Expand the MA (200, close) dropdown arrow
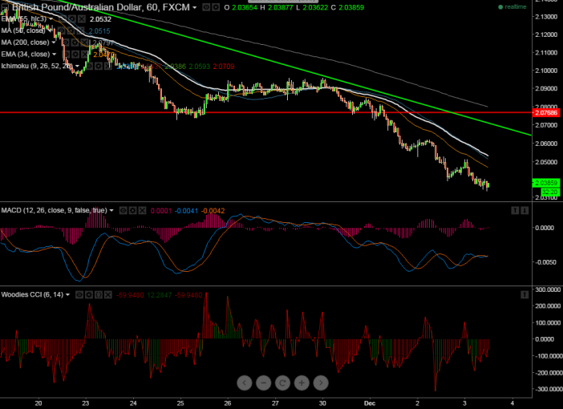 tap(54, 43)
